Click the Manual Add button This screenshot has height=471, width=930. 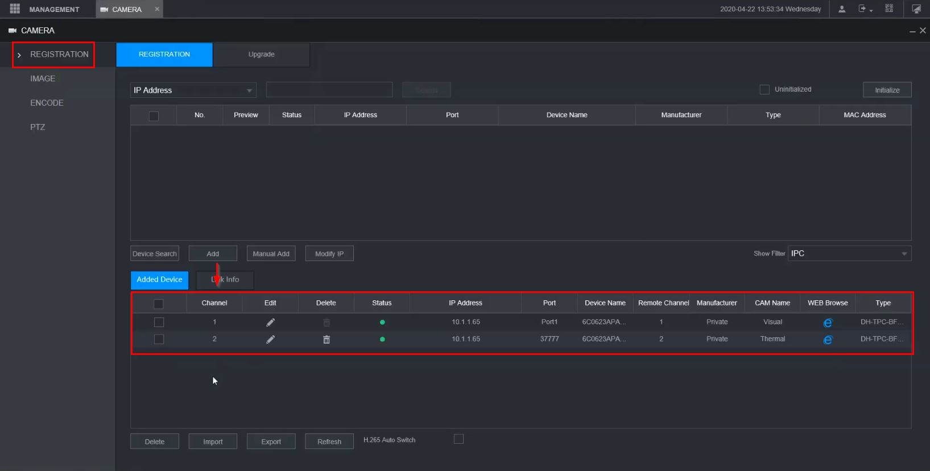click(x=271, y=254)
